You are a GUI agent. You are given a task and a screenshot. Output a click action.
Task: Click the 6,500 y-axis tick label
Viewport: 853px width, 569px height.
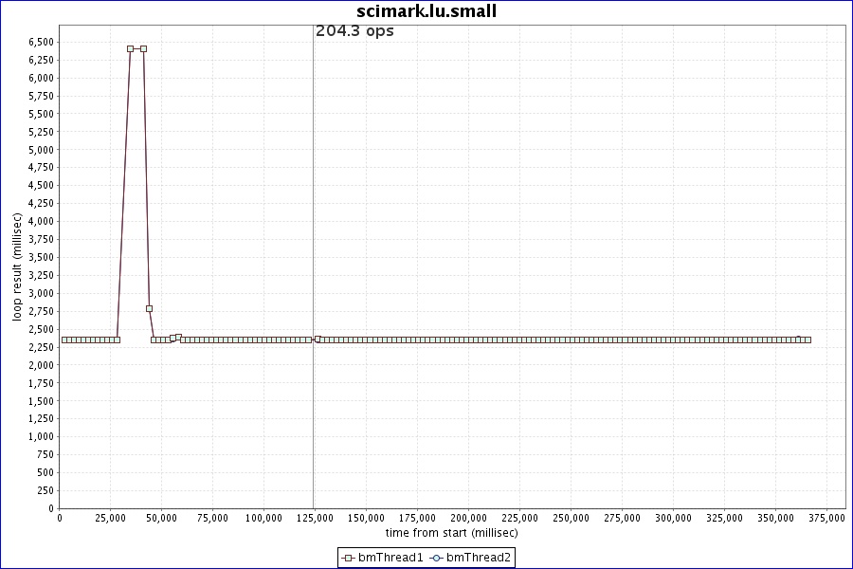41,42
